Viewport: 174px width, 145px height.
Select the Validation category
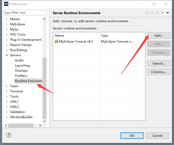(18, 112)
